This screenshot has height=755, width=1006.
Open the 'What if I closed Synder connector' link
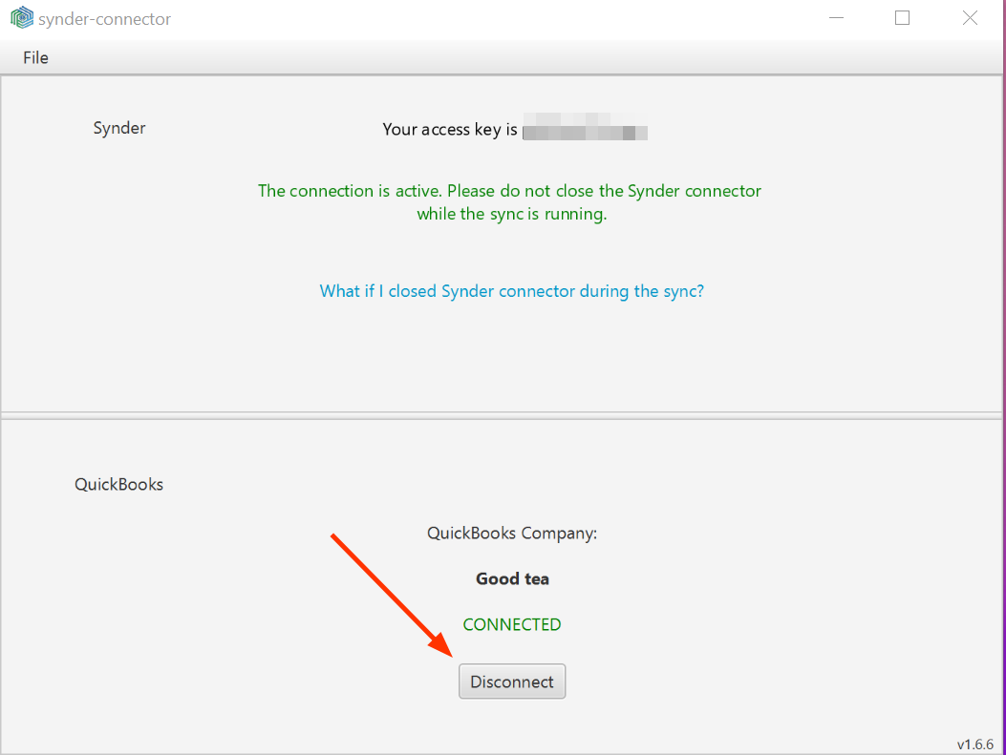pos(511,291)
